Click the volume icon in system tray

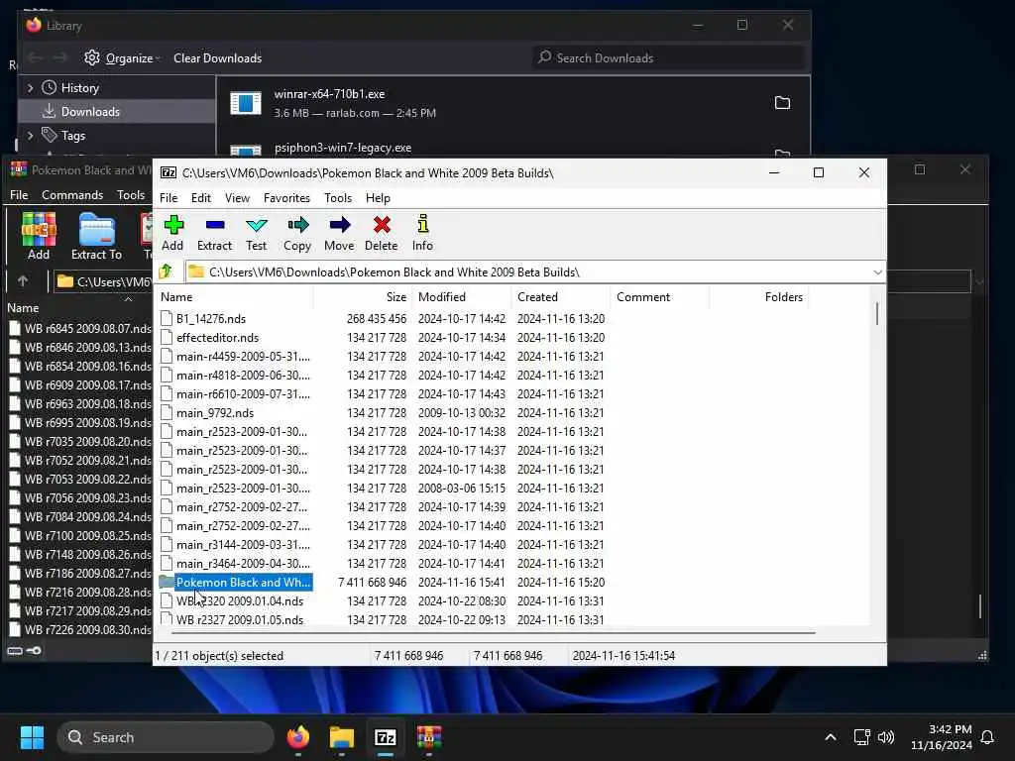[x=885, y=737]
